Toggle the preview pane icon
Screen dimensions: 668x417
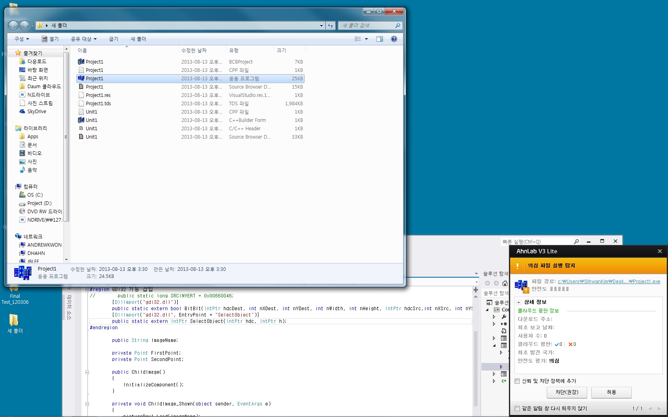click(x=380, y=39)
